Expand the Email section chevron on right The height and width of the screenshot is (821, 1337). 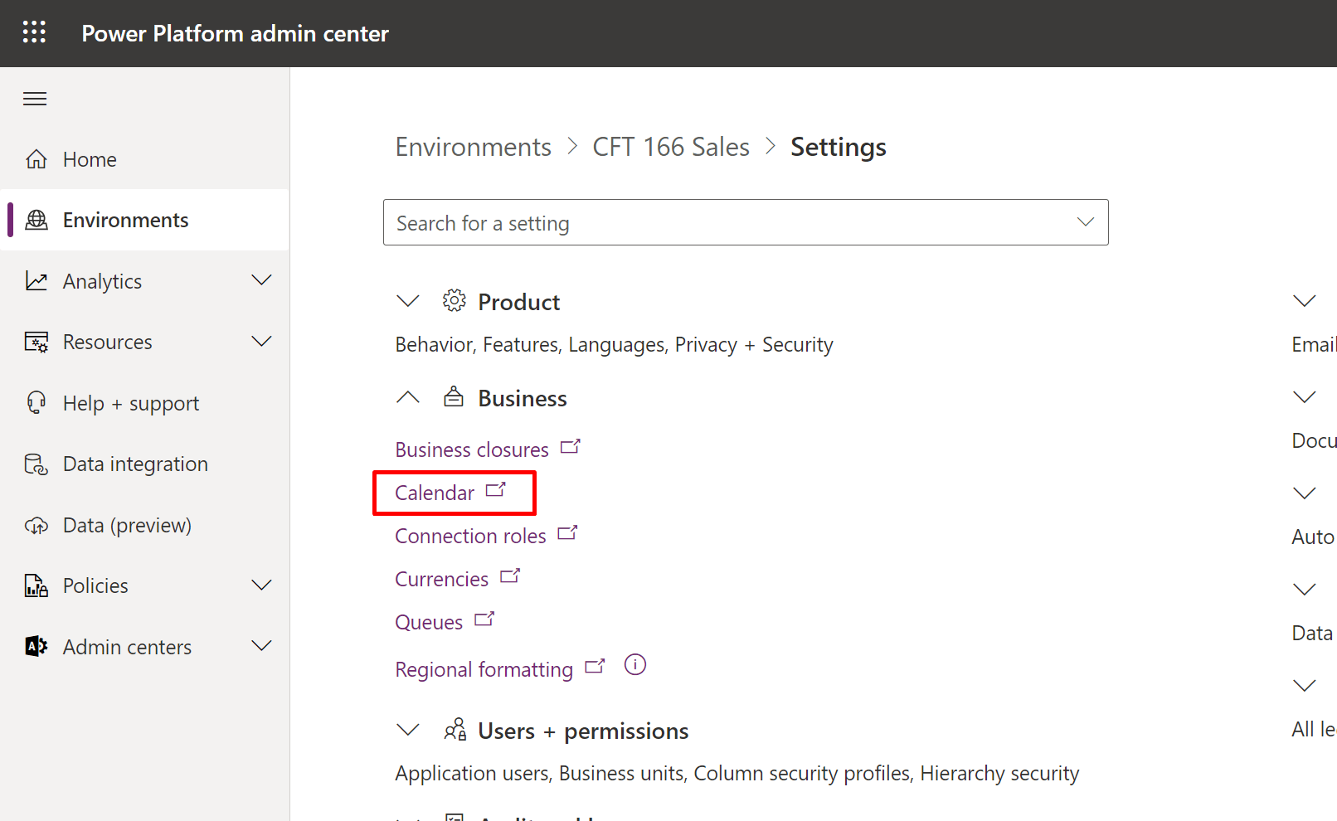pyautogui.click(x=1305, y=301)
